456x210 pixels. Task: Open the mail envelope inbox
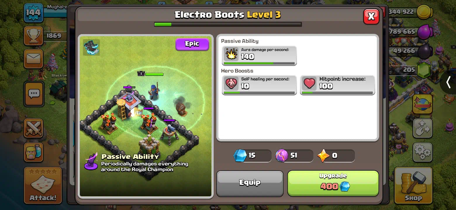[34, 59]
